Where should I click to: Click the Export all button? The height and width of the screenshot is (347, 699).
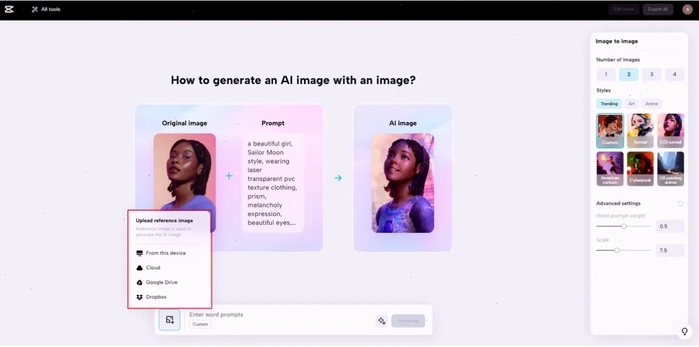(x=657, y=9)
